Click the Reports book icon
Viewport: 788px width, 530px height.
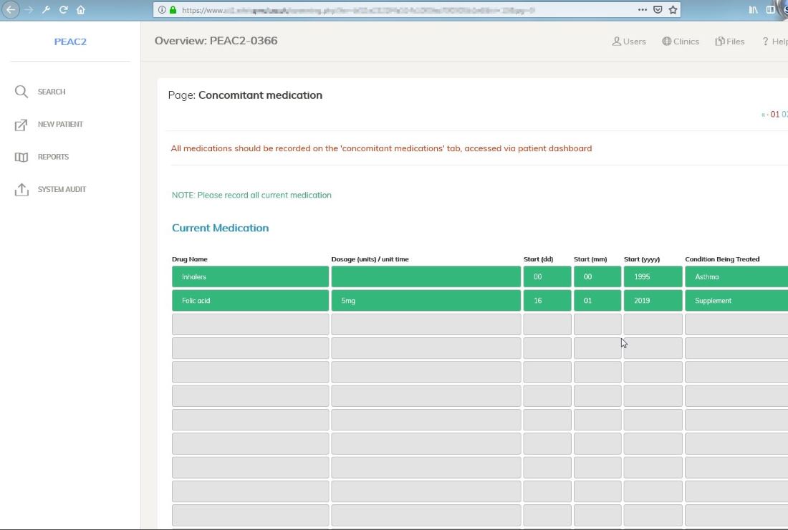coord(21,158)
